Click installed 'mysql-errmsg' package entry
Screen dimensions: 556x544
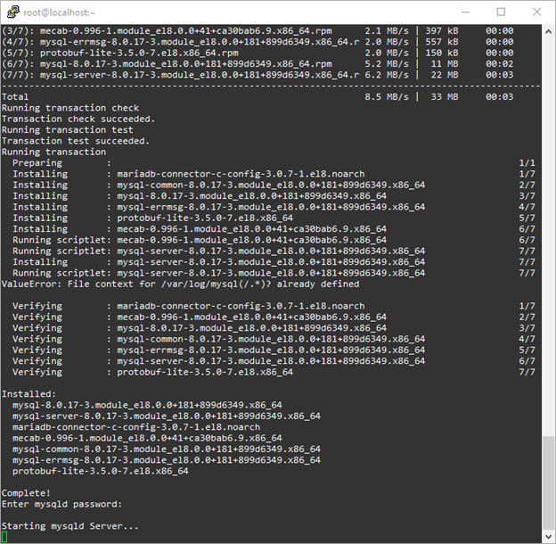pyautogui.click(x=167, y=460)
